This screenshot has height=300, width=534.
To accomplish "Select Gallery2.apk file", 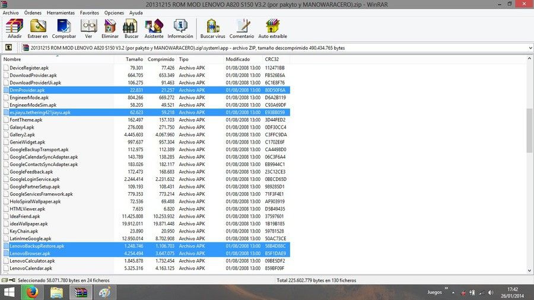I will point(22,135).
